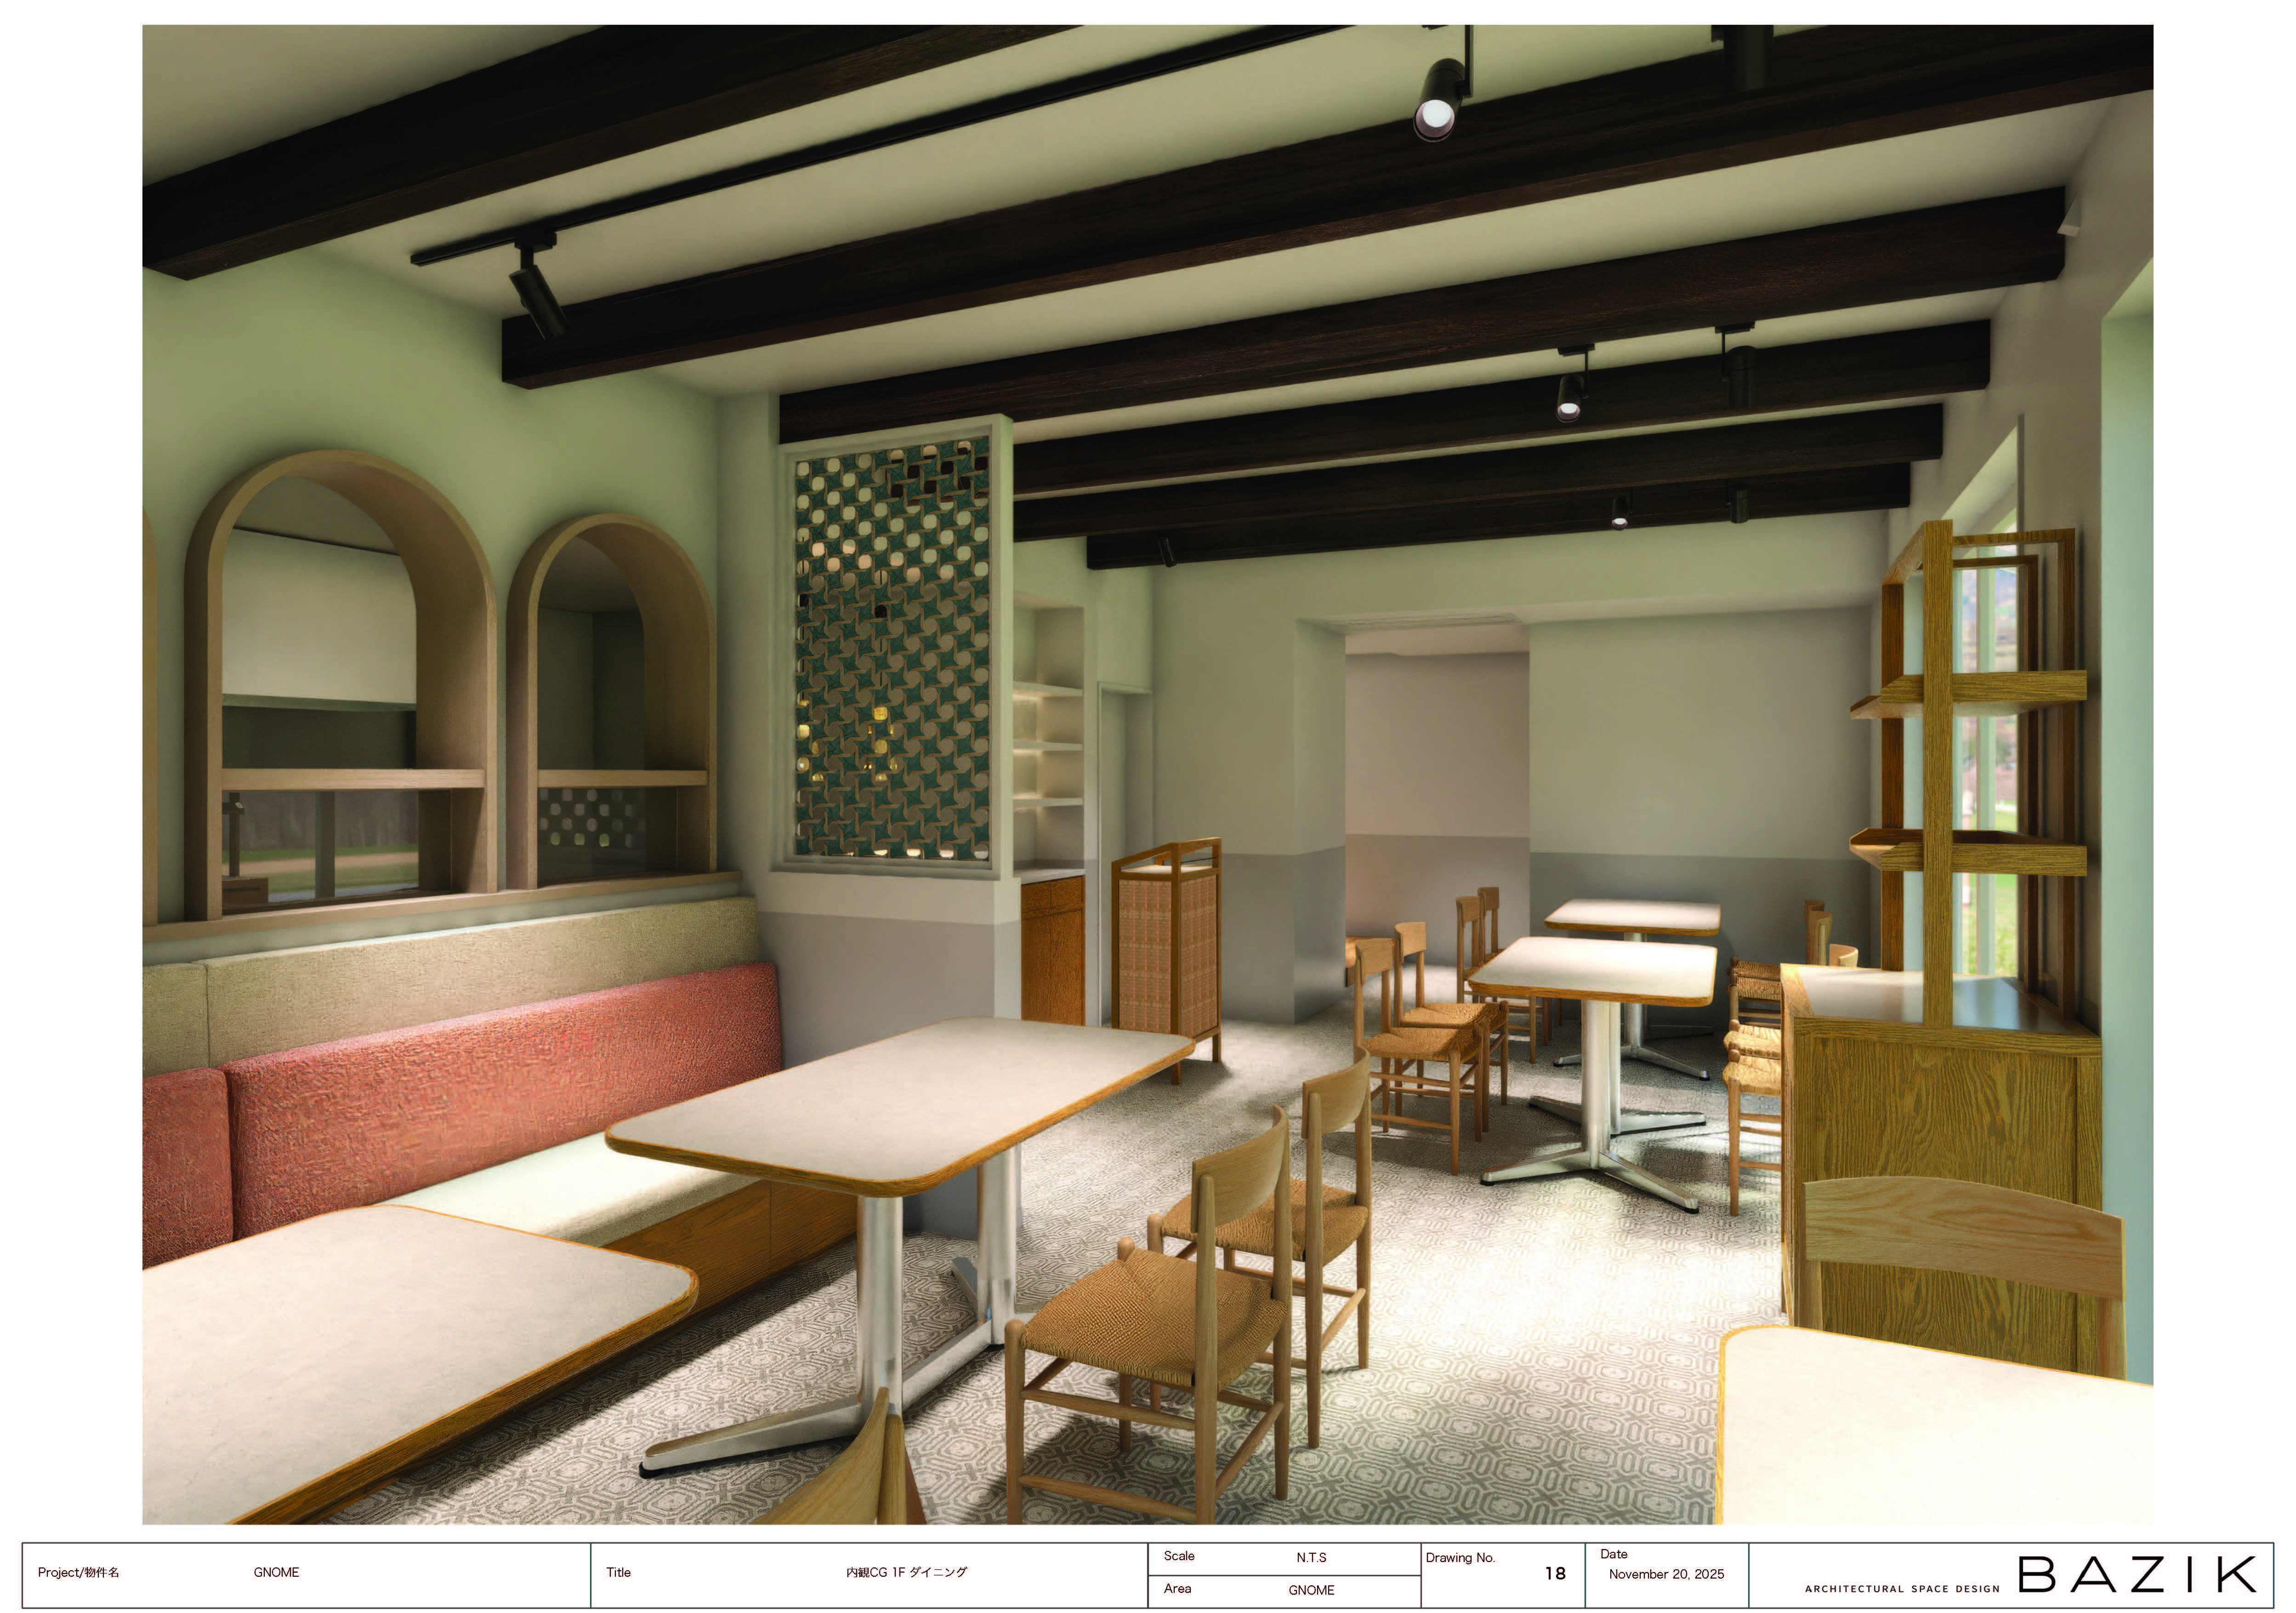This screenshot has width=2296, height=1613.
Task: Click the BAZIK logo text
Action: pyautogui.click(x=2137, y=1574)
